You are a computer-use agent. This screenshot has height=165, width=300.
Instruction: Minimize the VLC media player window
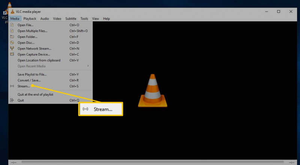tap(267, 12)
